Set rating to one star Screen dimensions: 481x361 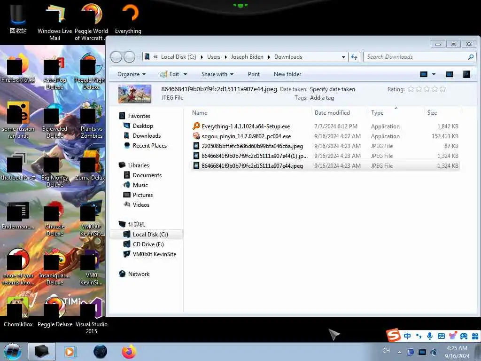click(x=411, y=89)
